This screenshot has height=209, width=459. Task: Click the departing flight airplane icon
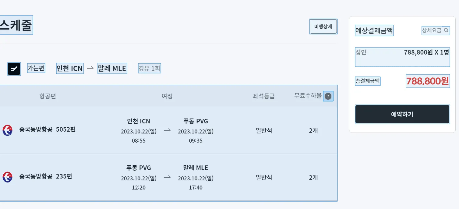14,69
